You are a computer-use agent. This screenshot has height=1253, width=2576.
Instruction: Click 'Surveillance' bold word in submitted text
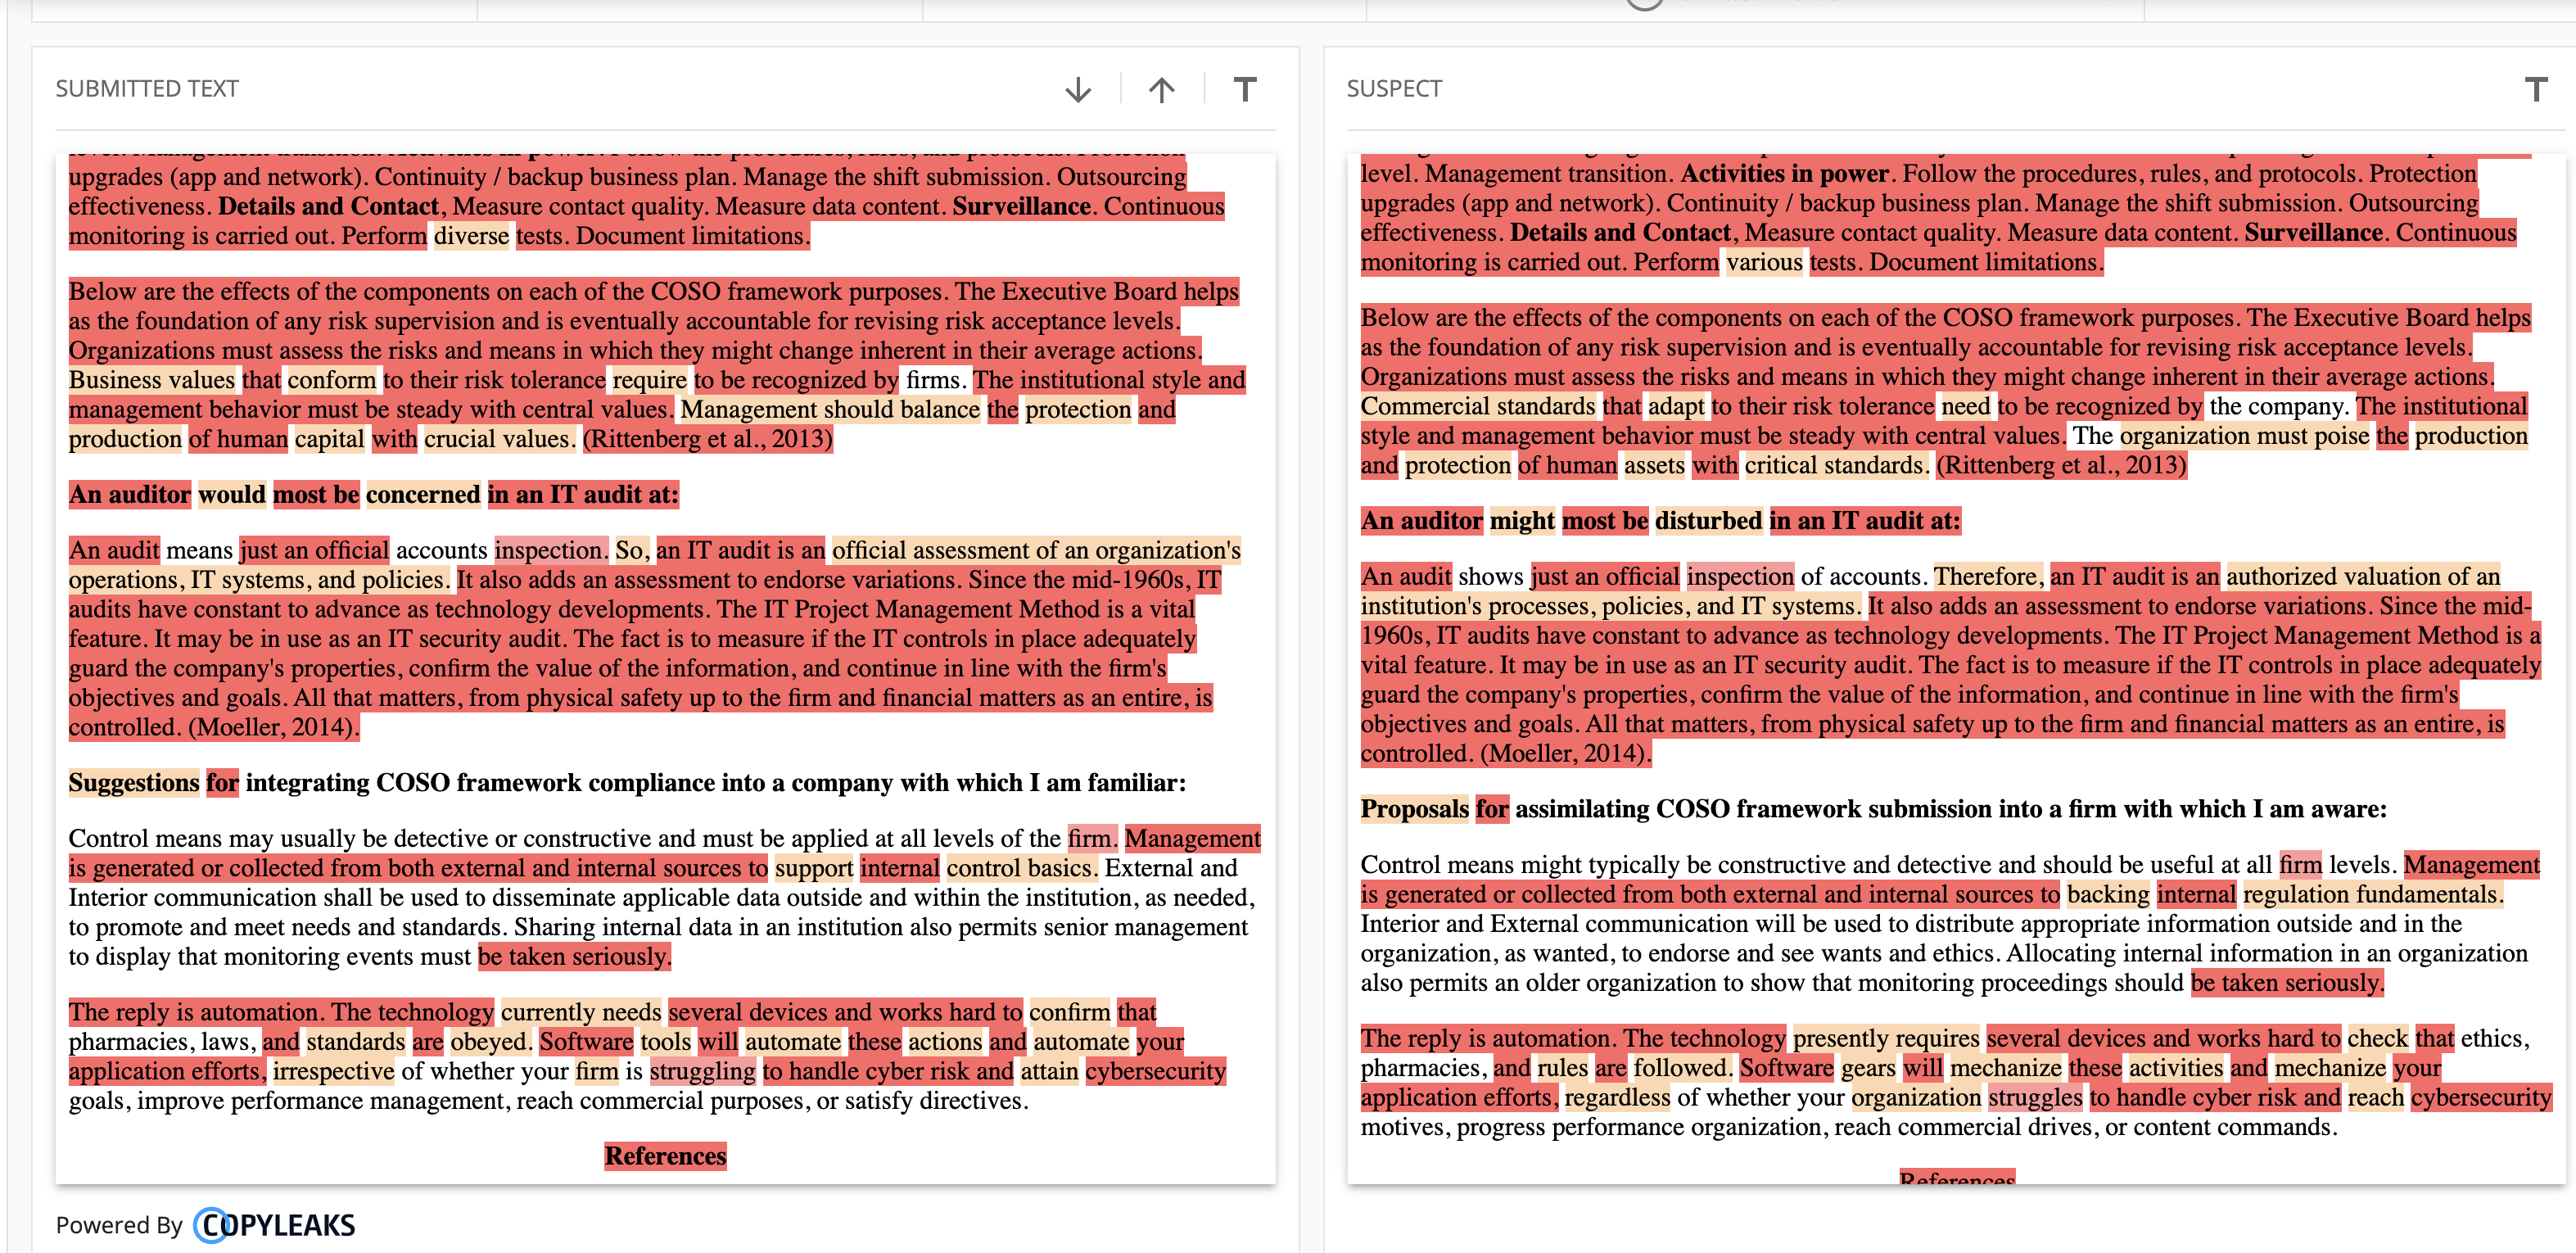click(x=1021, y=207)
